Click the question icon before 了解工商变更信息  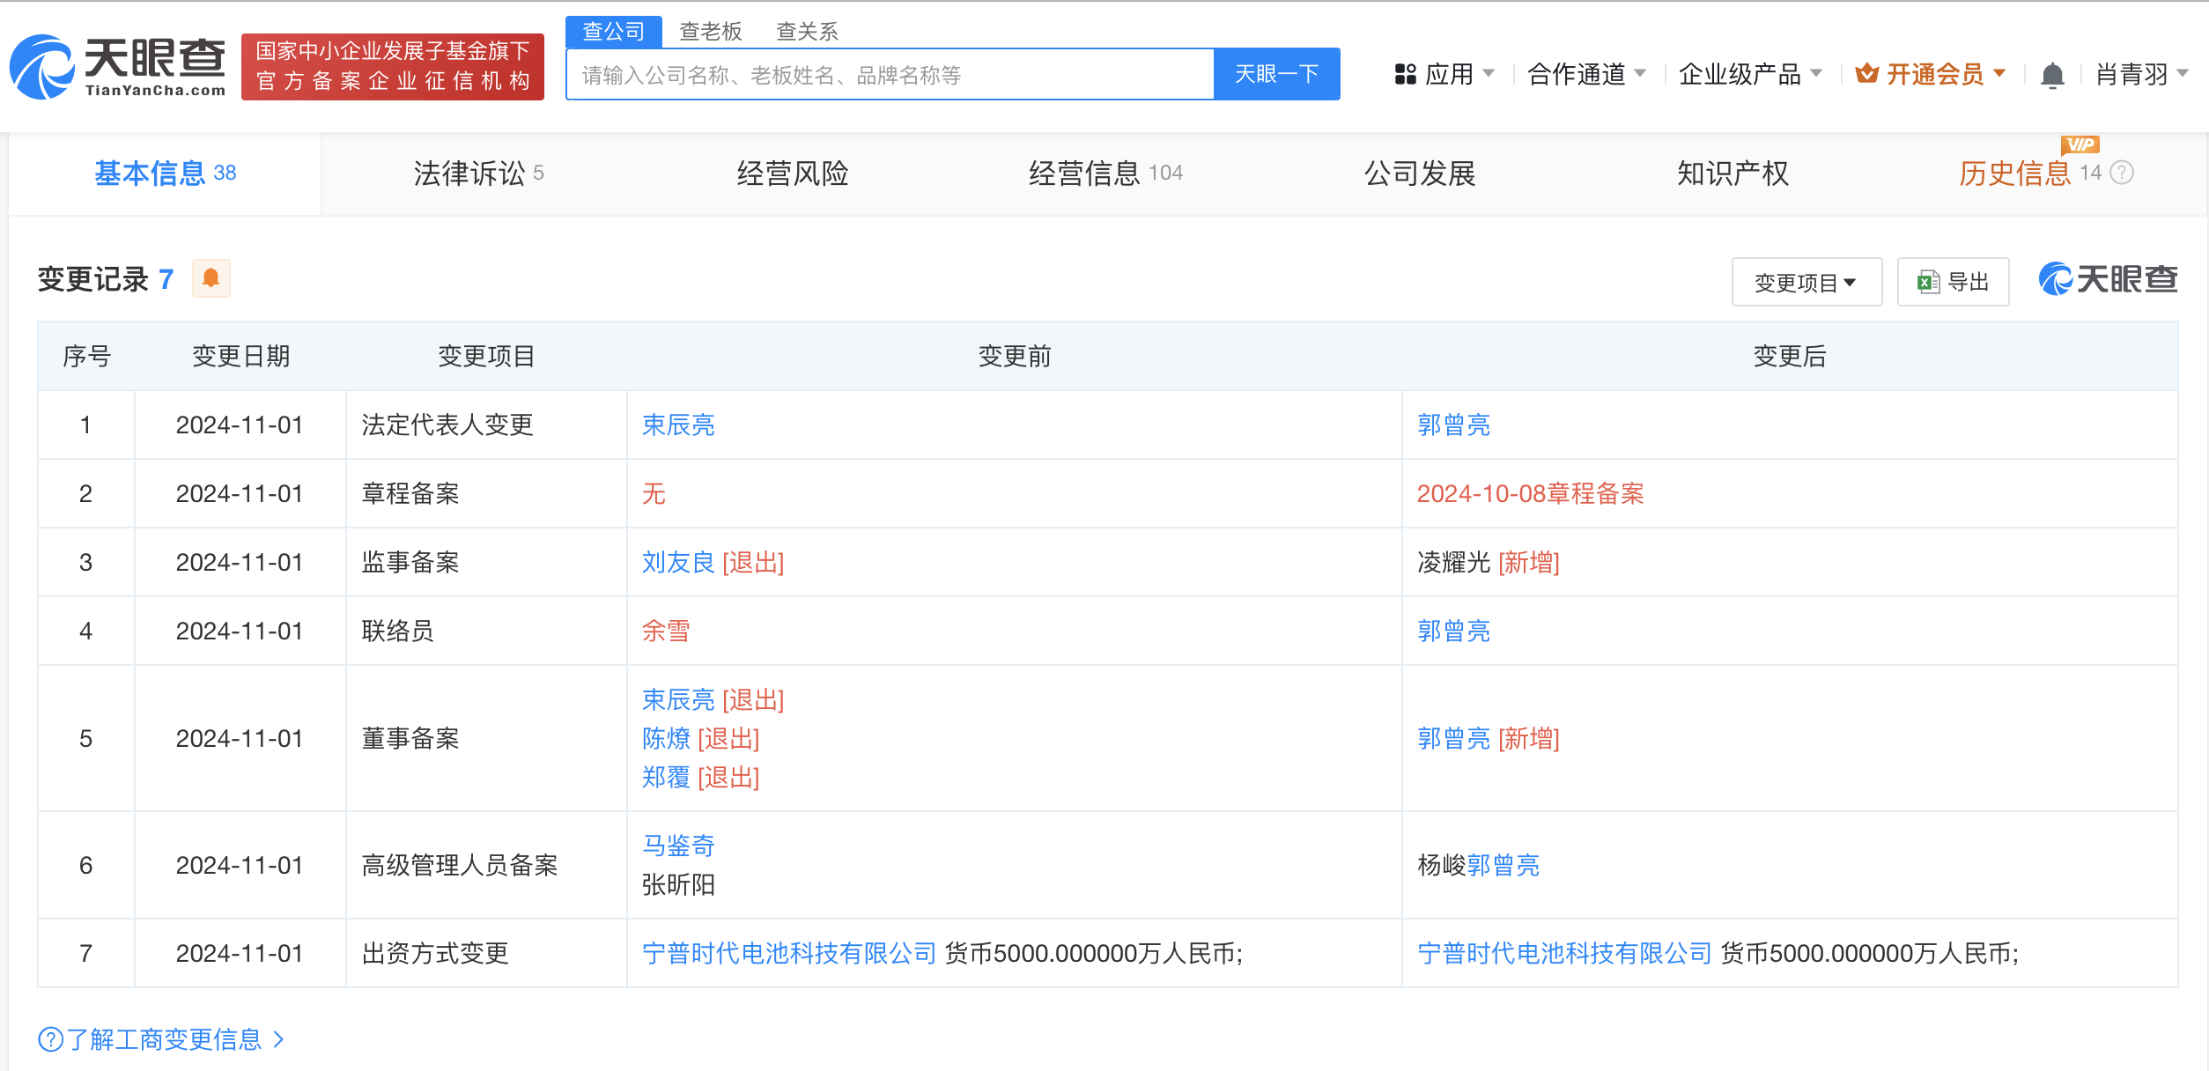(x=50, y=1039)
